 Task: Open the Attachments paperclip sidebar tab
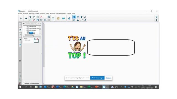[x=20, y=35]
